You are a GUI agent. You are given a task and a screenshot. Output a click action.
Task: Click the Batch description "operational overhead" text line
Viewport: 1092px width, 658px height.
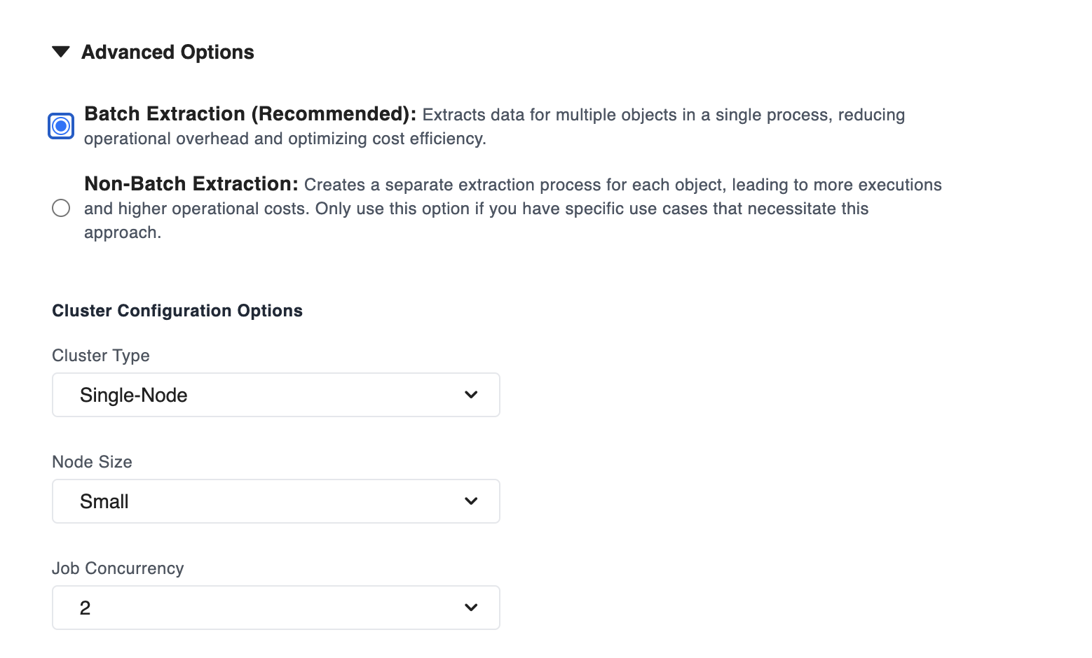pyautogui.click(x=285, y=139)
